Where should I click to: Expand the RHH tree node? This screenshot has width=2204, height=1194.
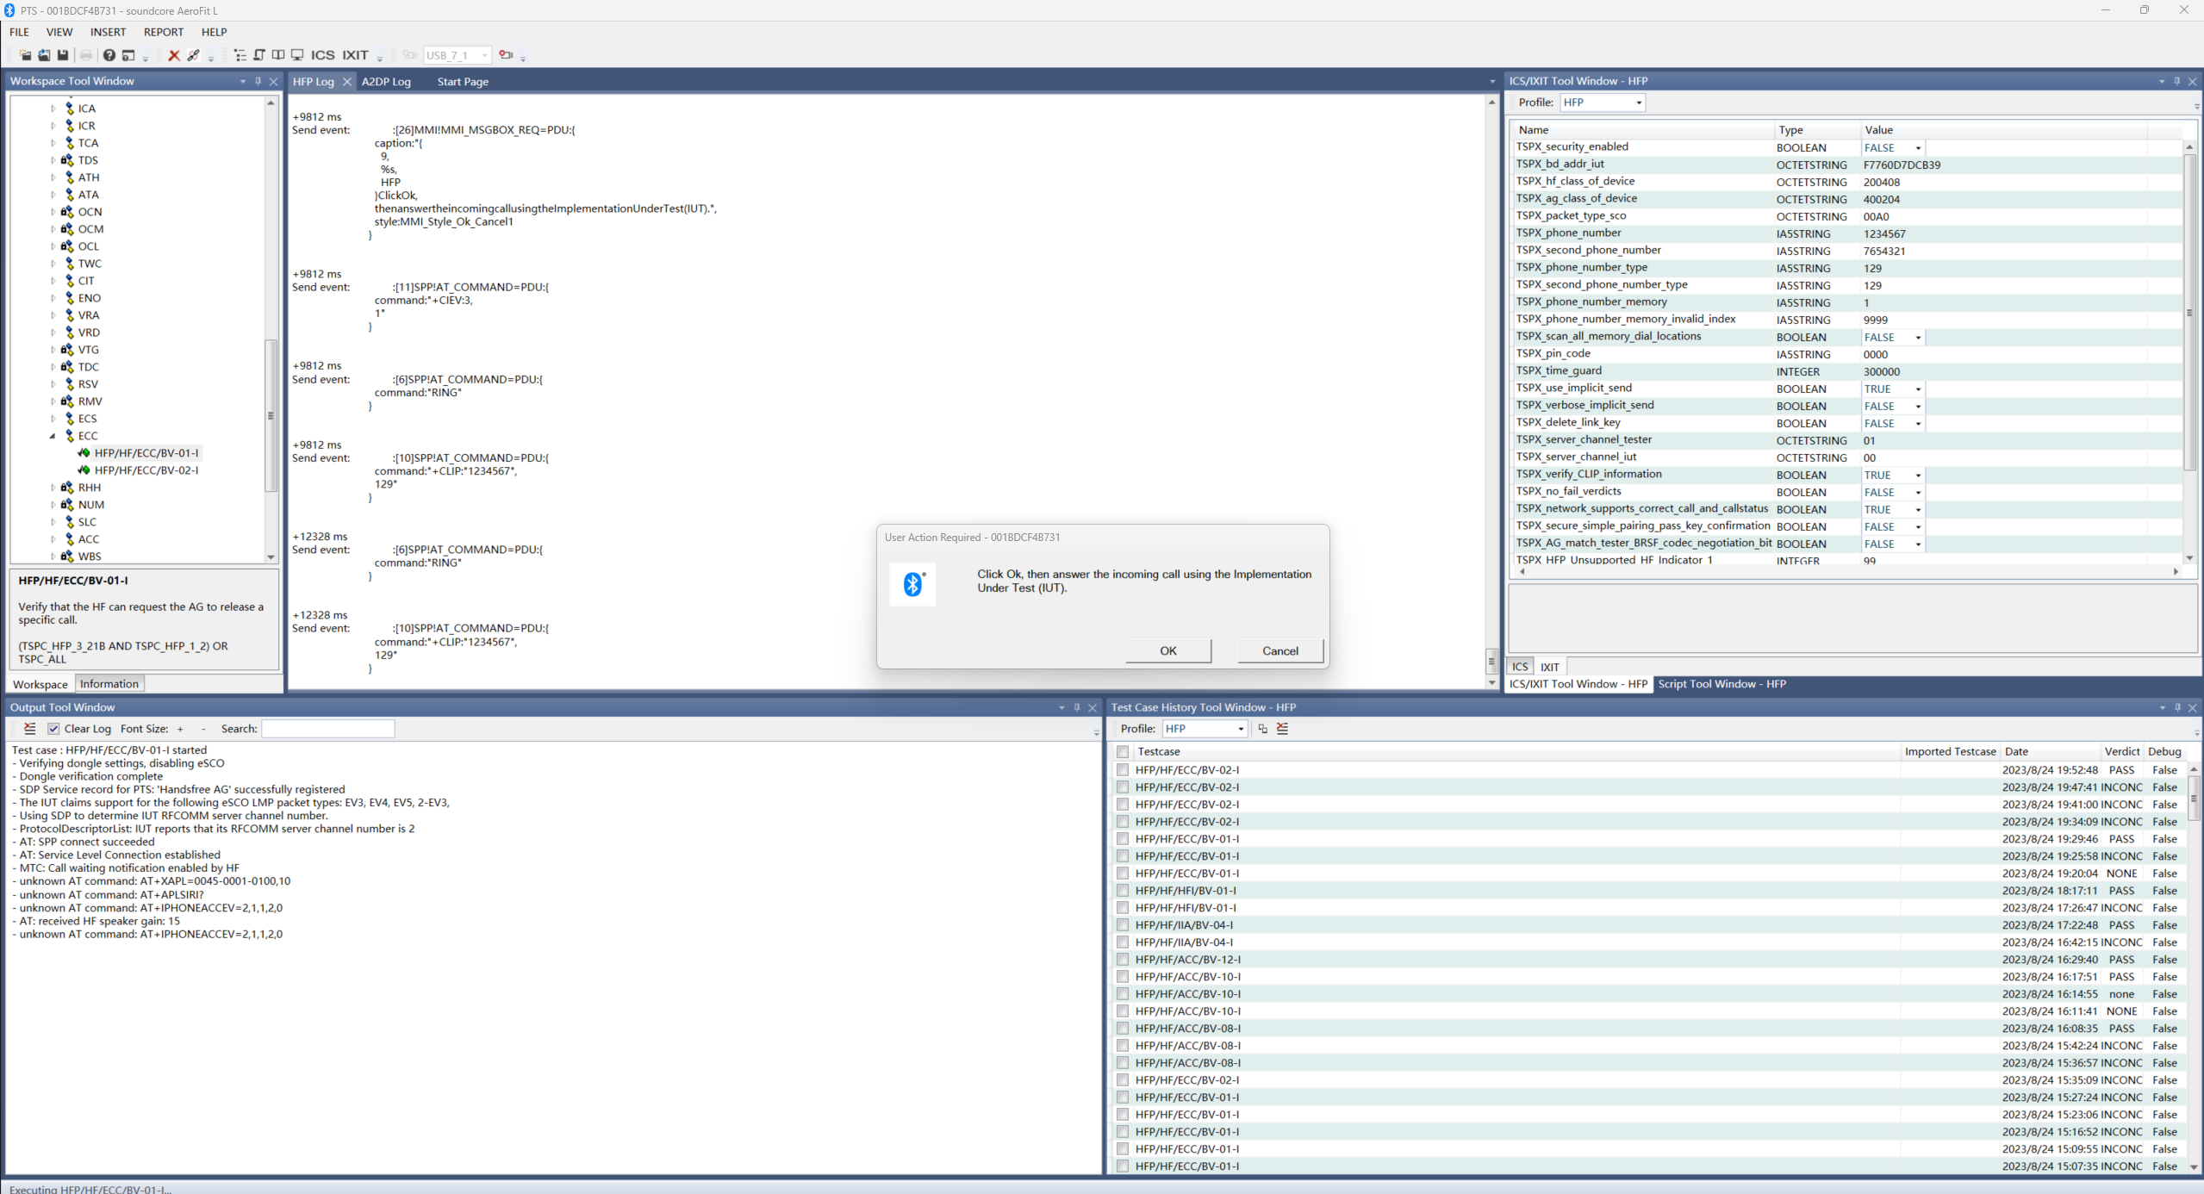click(x=53, y=488)
